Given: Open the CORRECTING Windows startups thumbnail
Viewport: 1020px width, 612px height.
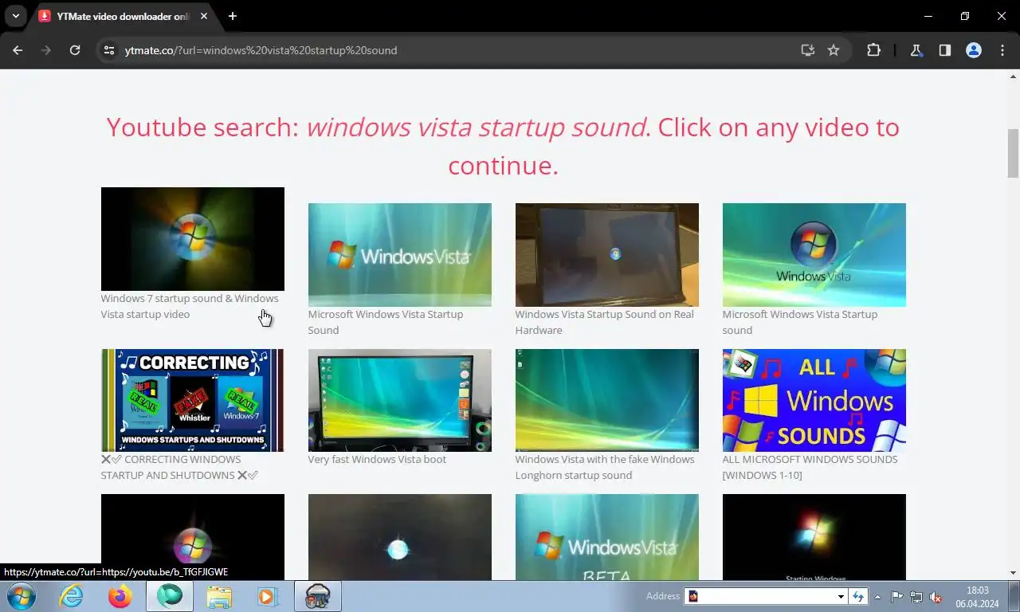Looking at the screenshot, I should [x=193, y=400].
